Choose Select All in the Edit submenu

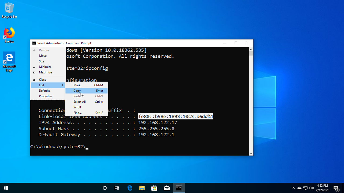point(87,102)
